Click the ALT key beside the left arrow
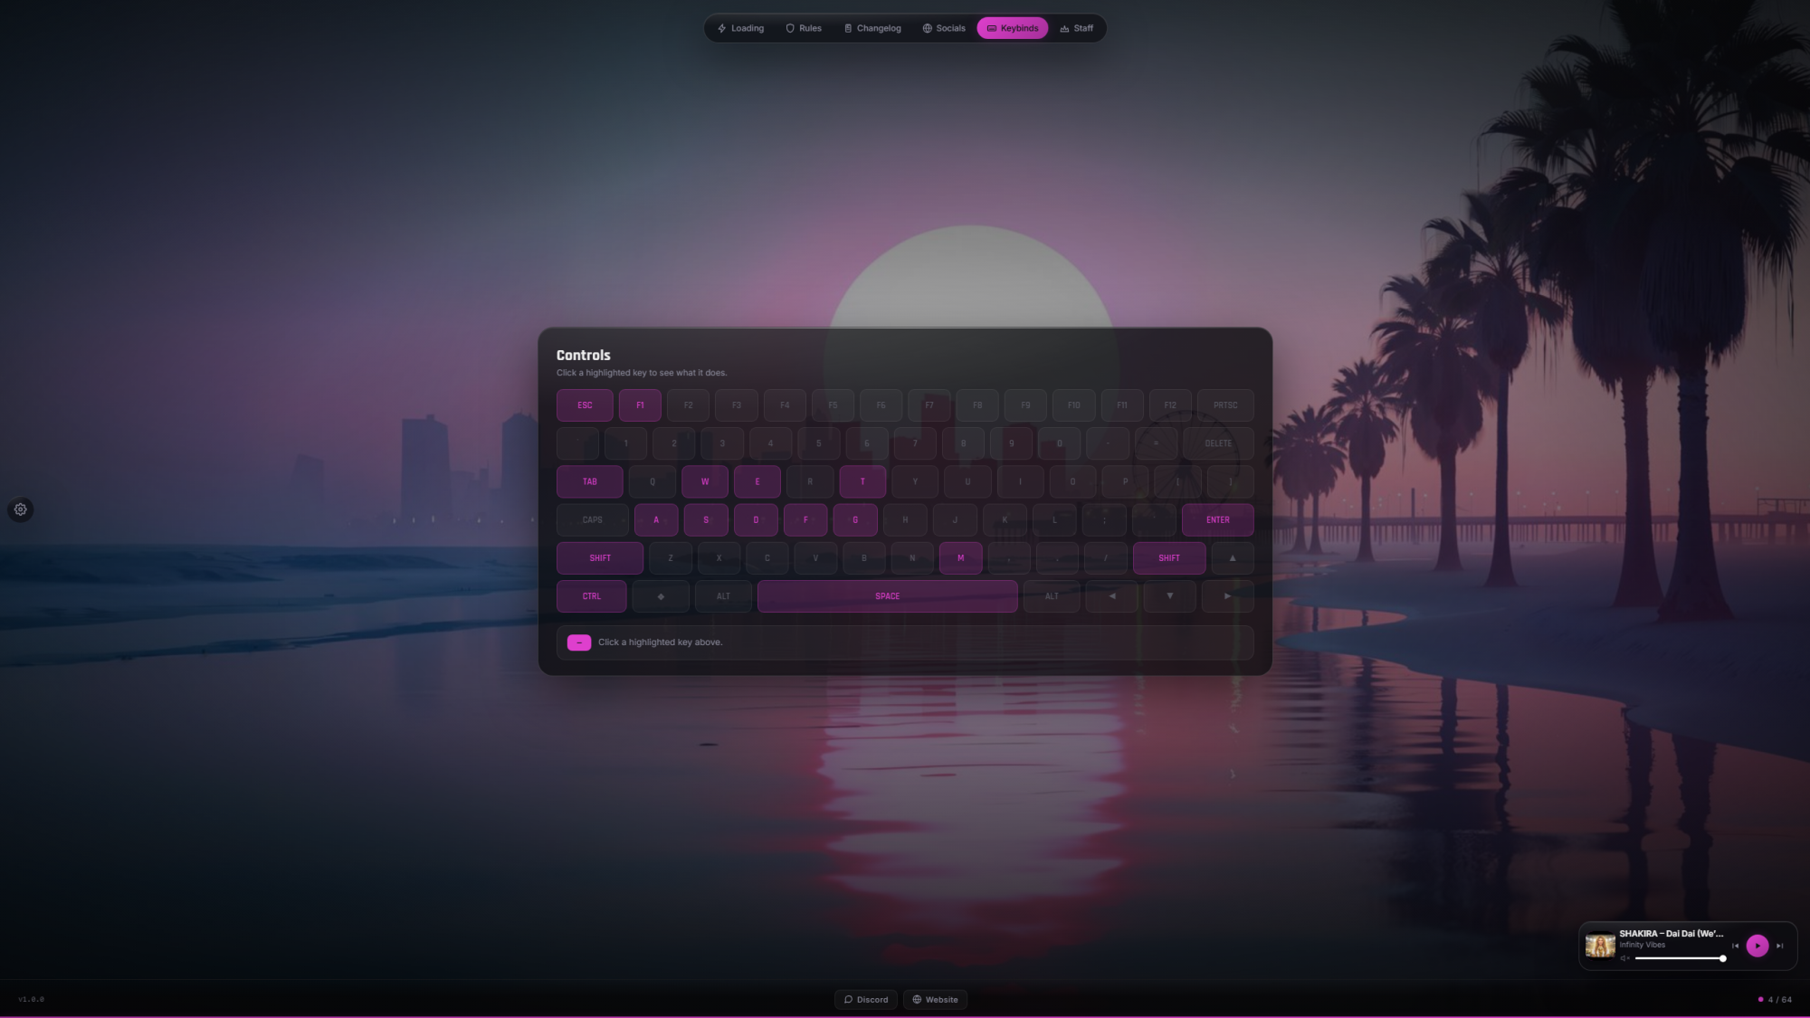This screenshot has height=1018, width=1810. [x=1052, y=596]
